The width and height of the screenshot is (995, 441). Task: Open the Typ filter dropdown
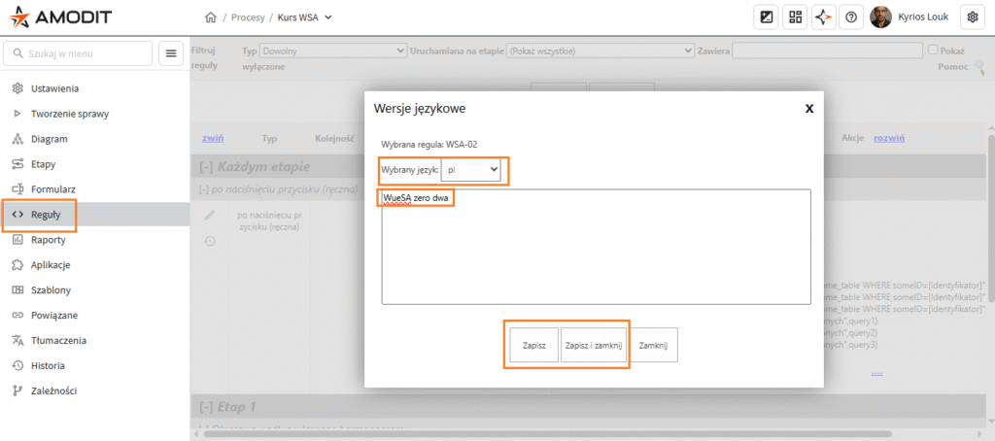(x=332, y=51)
